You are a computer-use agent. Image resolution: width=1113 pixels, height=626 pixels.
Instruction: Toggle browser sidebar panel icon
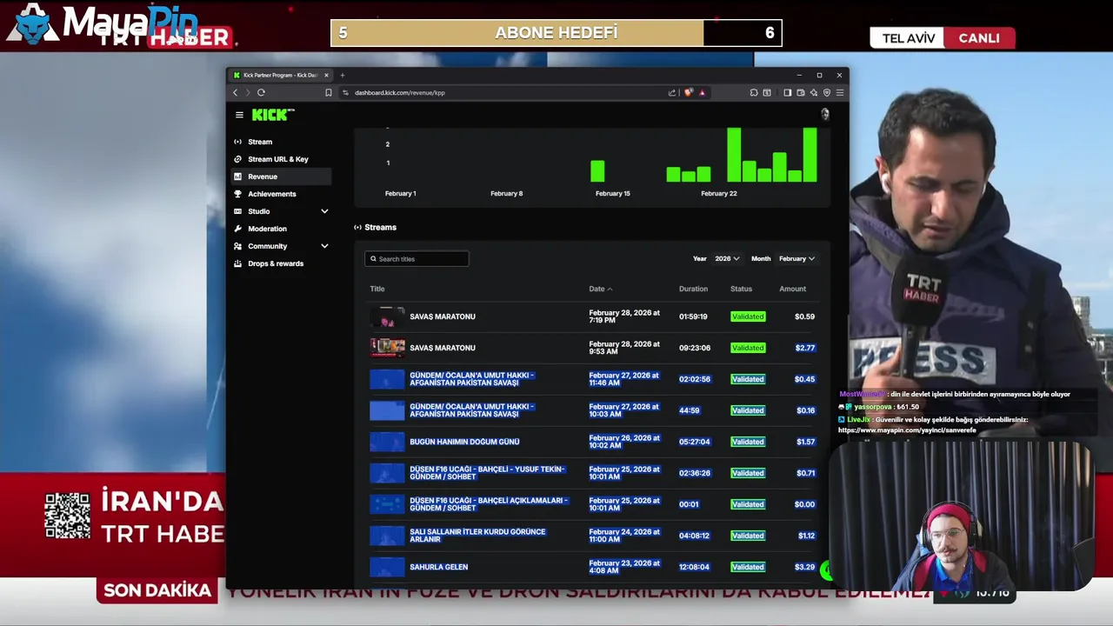tap(787, 92)
